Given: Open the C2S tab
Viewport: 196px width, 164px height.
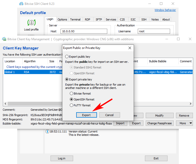Looking at the screenshot, I should [122, 19].
